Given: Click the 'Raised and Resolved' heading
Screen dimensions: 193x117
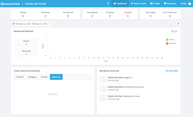Looking at the screenshot, I should coord(23,31).
